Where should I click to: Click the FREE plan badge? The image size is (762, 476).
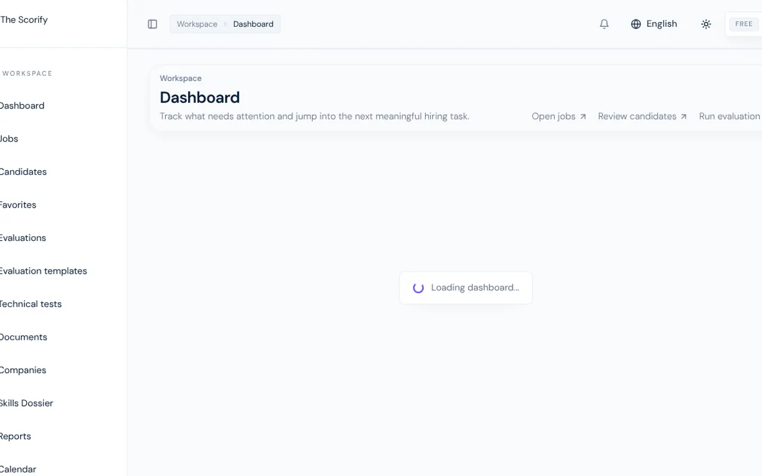coord(744,24)
